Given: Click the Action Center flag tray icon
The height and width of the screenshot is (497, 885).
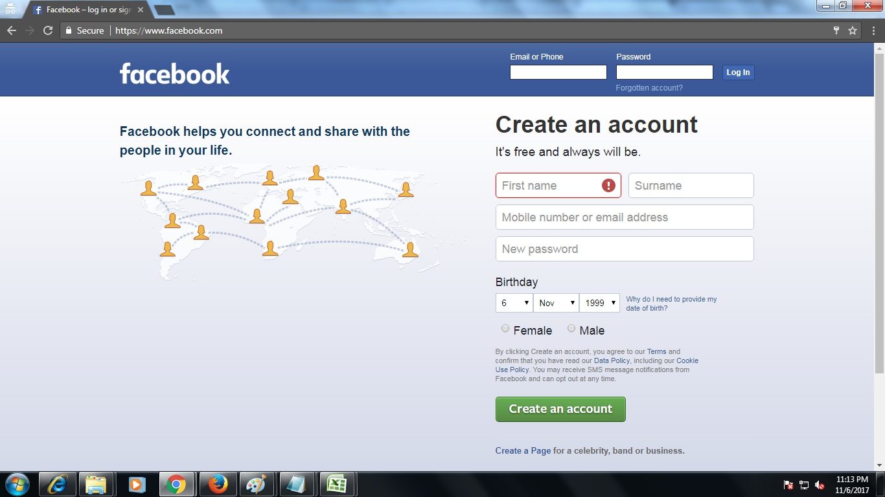Looking at the screenshot, I should pyautogui.click(x=789, y=485).
